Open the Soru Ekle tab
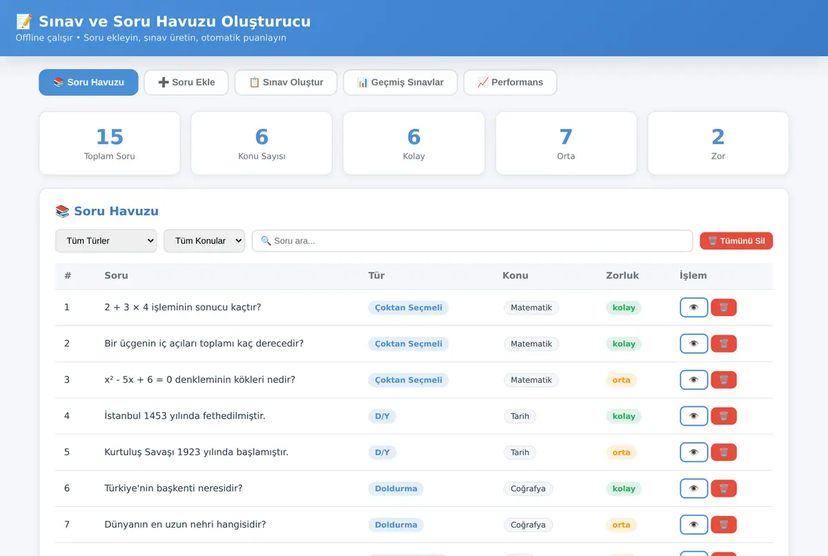The width and height of the screenshot is (828, 556). click(x=186, y=82)
